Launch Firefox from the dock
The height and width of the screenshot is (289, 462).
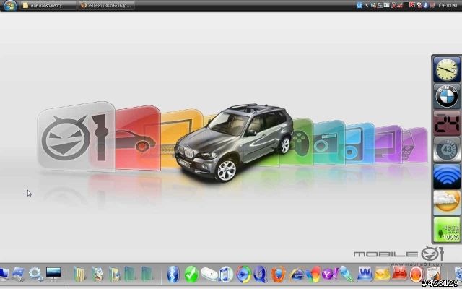coord(278,275)
